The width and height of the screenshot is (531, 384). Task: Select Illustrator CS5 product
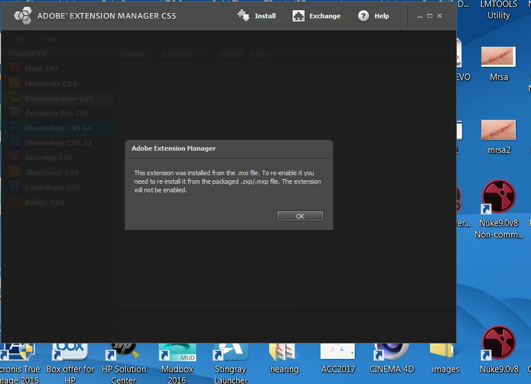58,173
